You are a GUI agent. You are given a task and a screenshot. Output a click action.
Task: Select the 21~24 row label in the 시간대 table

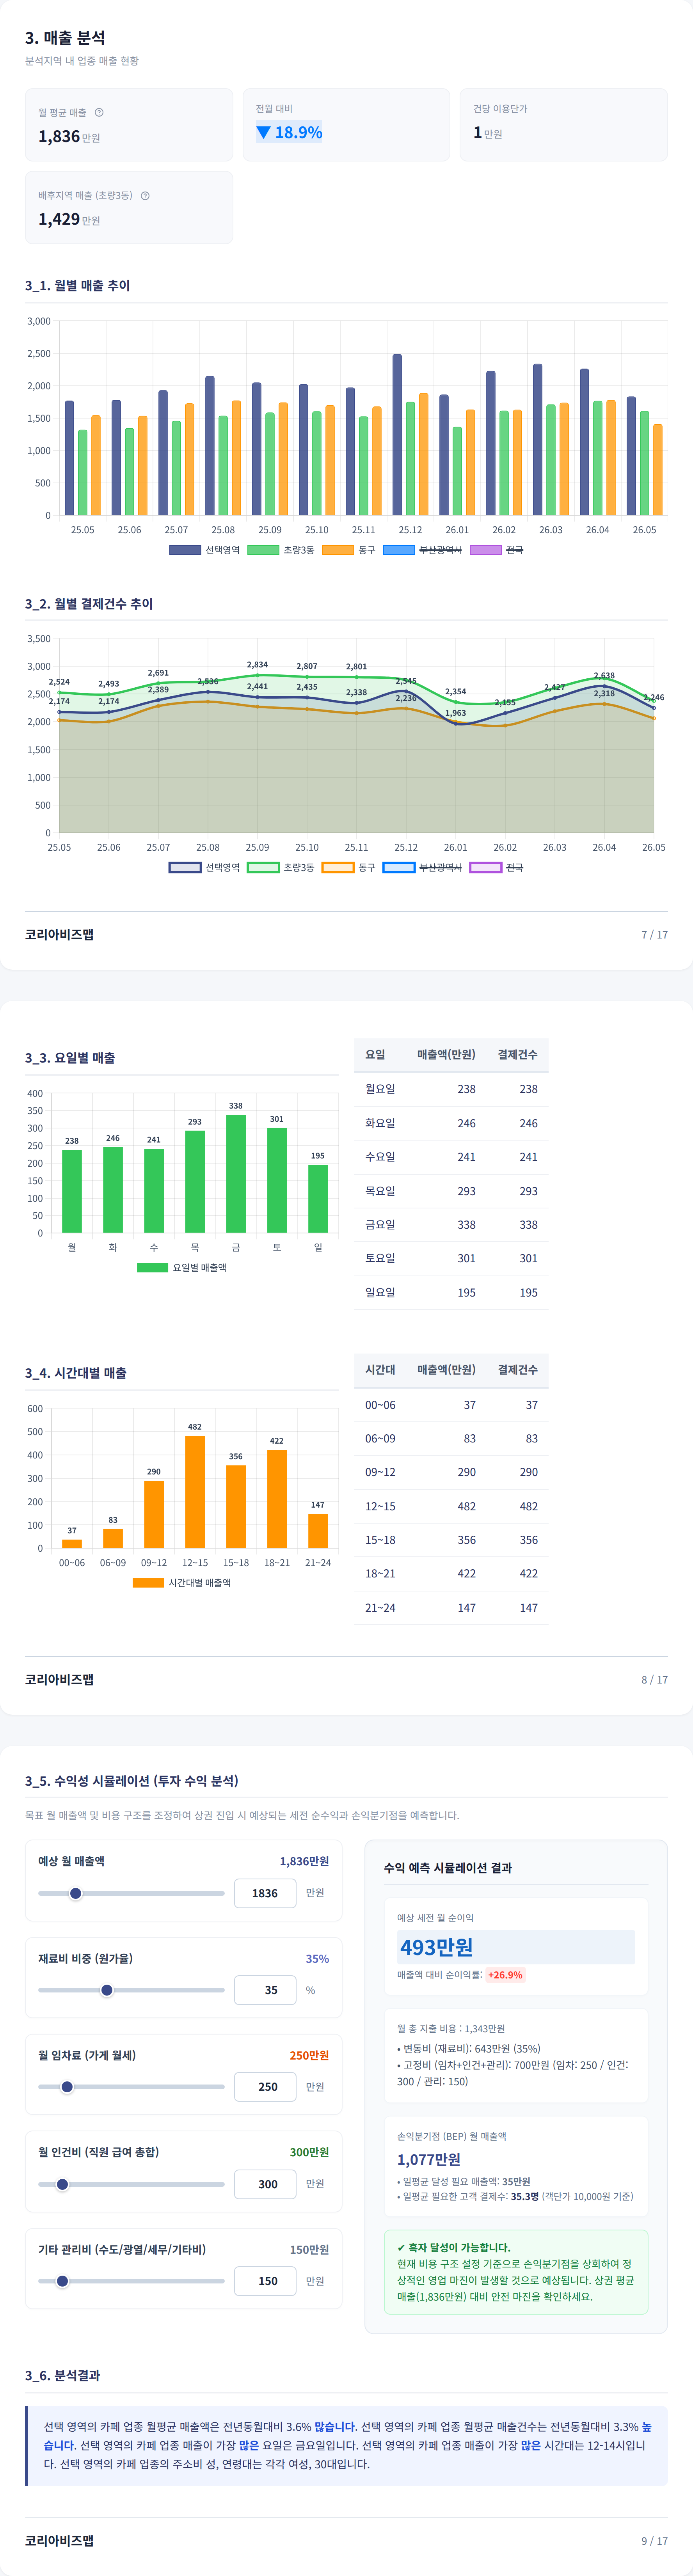[x=380, y=1607]
